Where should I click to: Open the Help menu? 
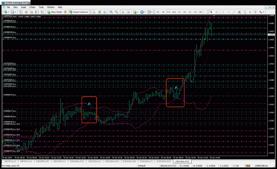point(60,7)
